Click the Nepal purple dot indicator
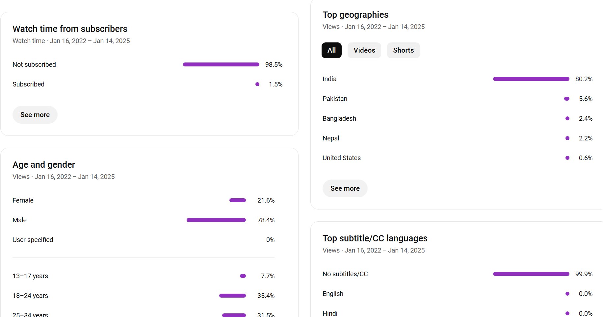This screenshot has height=317, width=603. pos(567,138)
